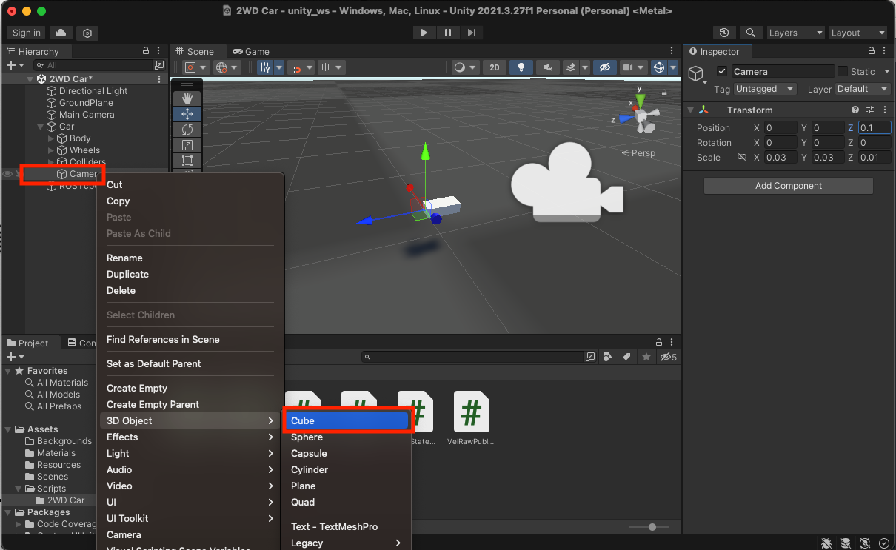
Task: Open Hierarchy panel options menu
Action: pyautogui.click(x=158, y=51)
